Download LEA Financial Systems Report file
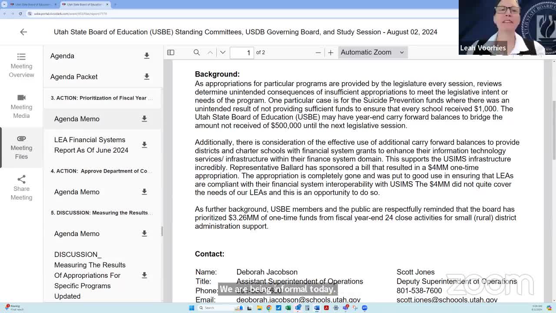 144,145
